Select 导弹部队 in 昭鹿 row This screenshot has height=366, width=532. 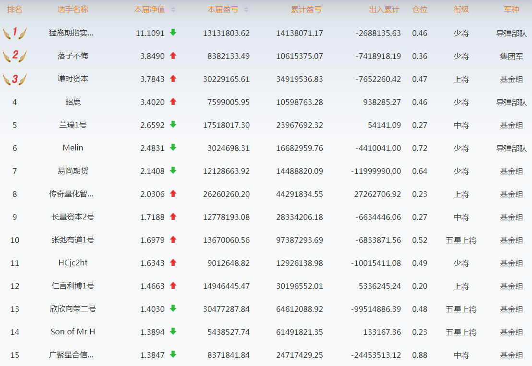[x=511, y=102]
